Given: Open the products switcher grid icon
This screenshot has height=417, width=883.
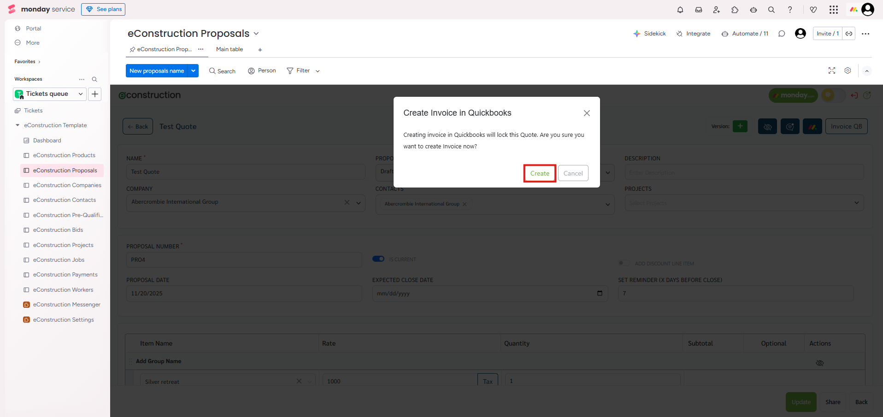Looking at the screenshot, I should pos(834,10).
